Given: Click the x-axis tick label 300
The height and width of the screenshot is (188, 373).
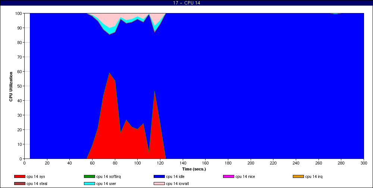Looking at the screenshot, I should [x=364, y=163].
